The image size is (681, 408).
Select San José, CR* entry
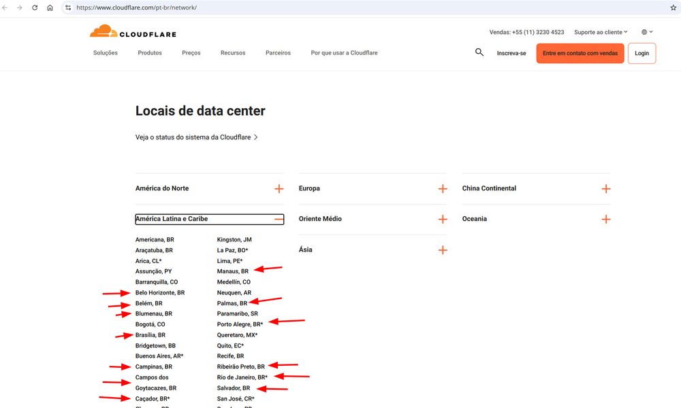click(x=236, y=399)
